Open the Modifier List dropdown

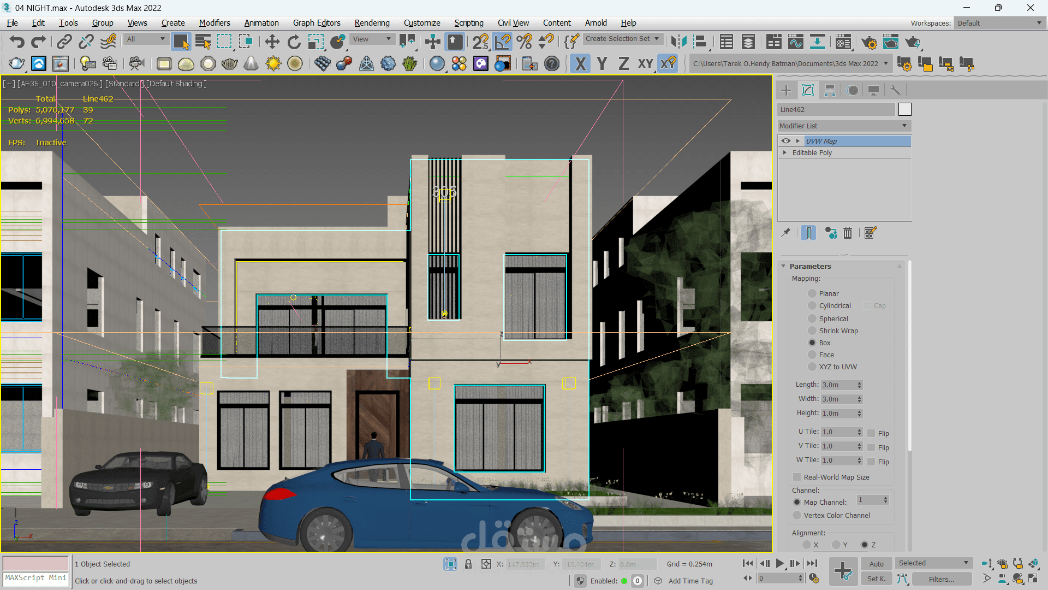(844, 126)
